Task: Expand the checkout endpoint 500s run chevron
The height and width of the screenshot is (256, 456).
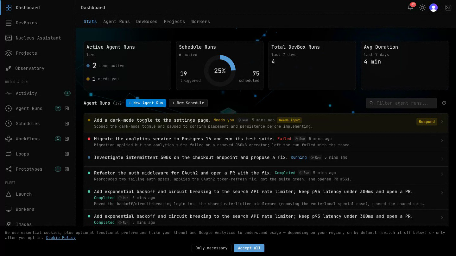Action: [x=442, y=159]
